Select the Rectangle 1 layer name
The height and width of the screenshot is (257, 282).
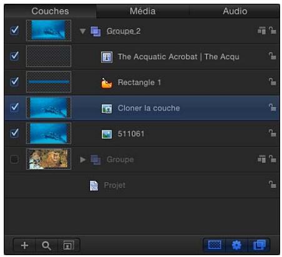[139, 82]
